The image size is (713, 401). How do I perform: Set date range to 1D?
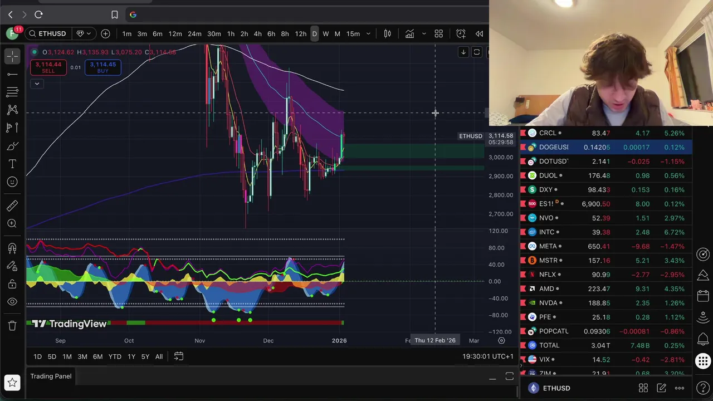(37, 356)
